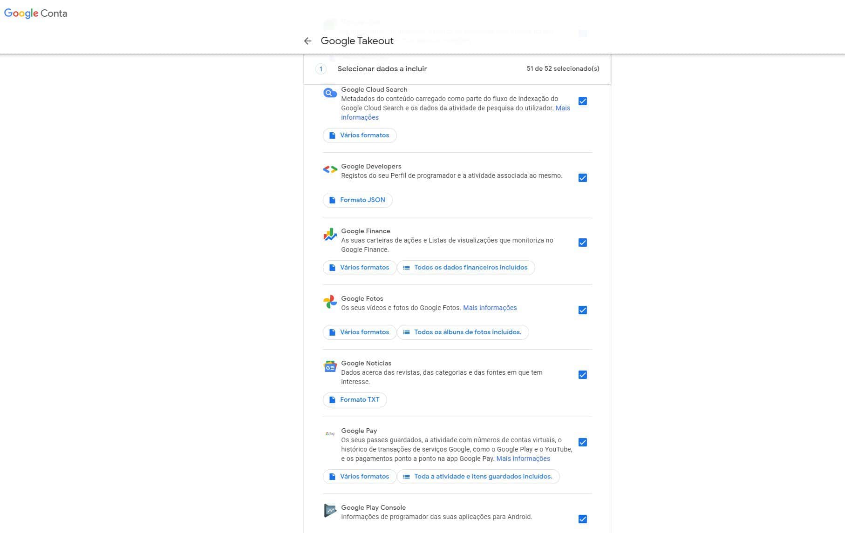
Task: Open Vários formatos for Google Pay
Action: pos(360,477)
